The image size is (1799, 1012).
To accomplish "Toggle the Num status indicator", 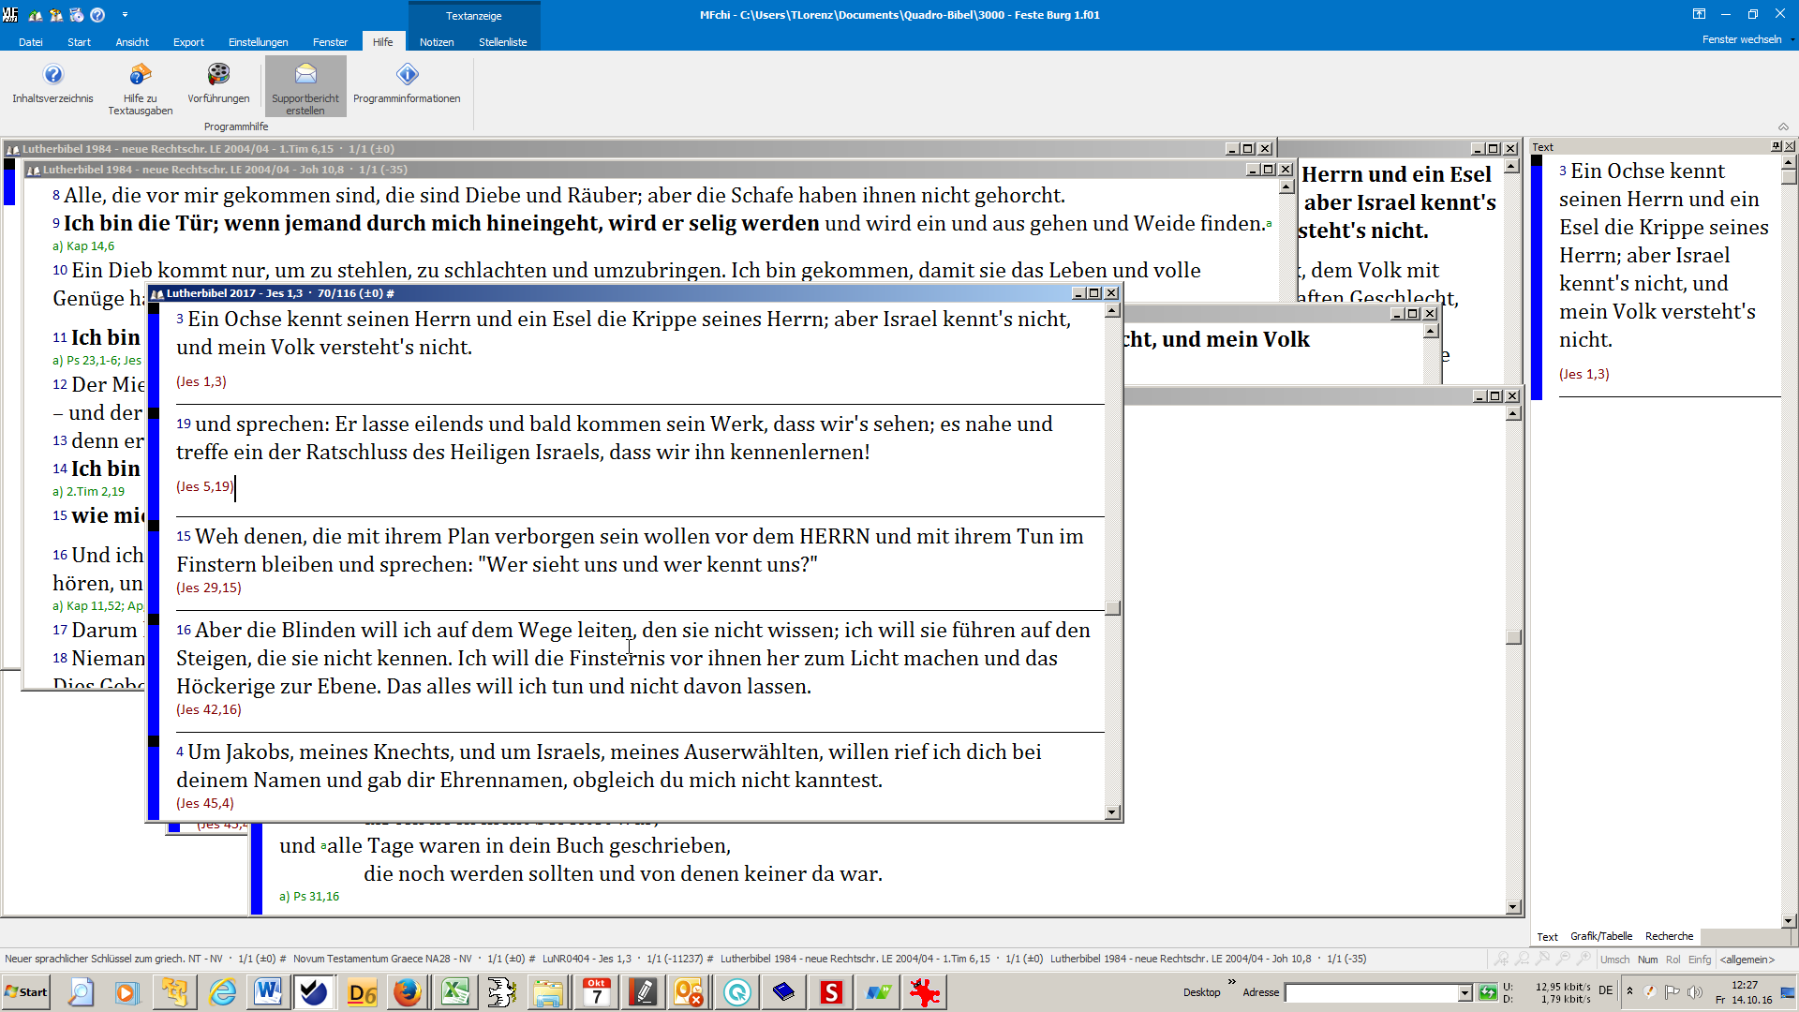I will point(1647,960).
